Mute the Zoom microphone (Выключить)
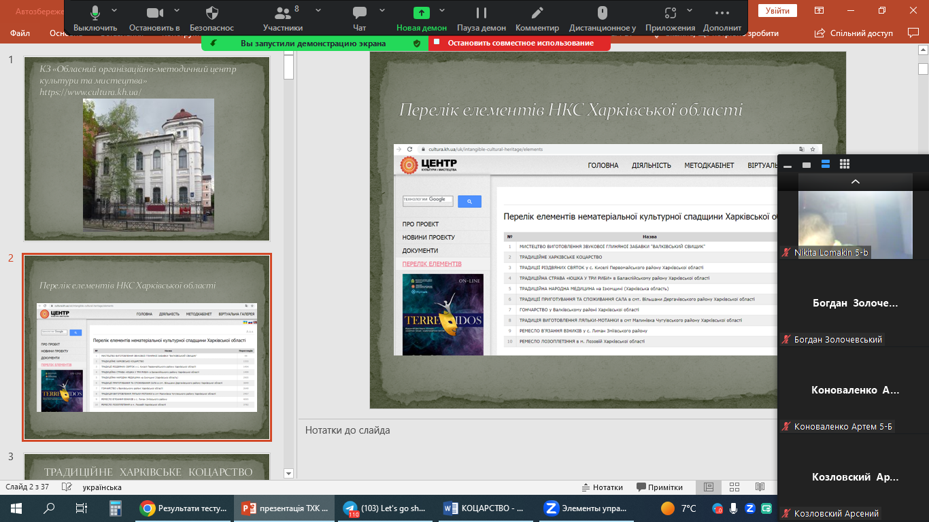Viewport: 929px width, 522px height. click(x=95, y=18)
